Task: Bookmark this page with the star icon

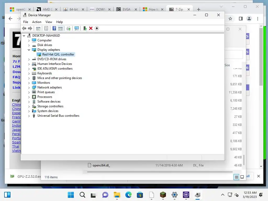Action: pos(230,19)
